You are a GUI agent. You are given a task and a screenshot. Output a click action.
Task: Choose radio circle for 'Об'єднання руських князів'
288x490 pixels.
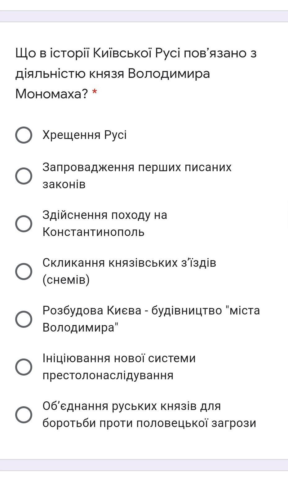tap(24, 415)
